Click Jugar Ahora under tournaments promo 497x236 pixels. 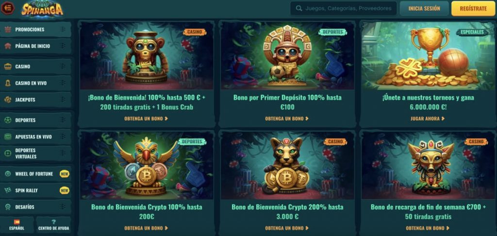[x=428, y=118]
